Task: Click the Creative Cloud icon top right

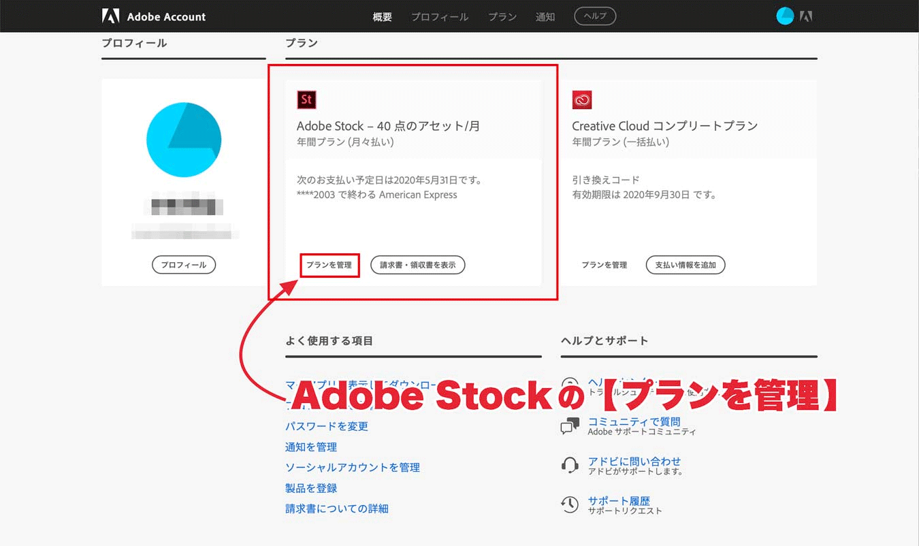Action: pos(806,15)
